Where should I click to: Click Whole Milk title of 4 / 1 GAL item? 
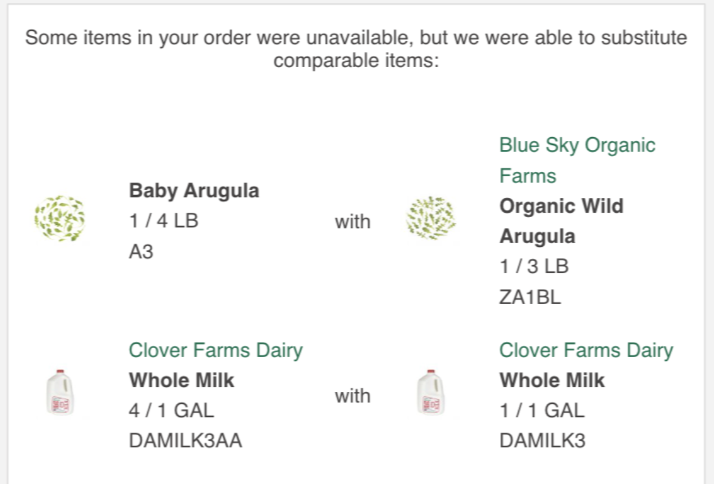click(x=181, y=380)
